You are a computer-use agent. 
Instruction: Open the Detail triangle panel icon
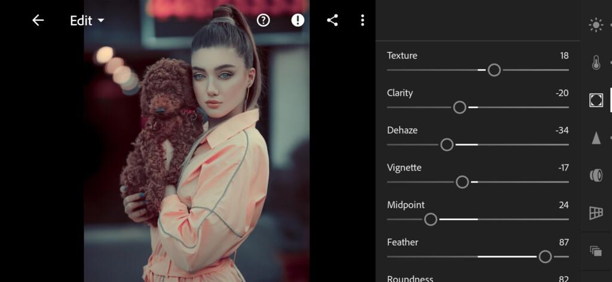click(596, 138)
